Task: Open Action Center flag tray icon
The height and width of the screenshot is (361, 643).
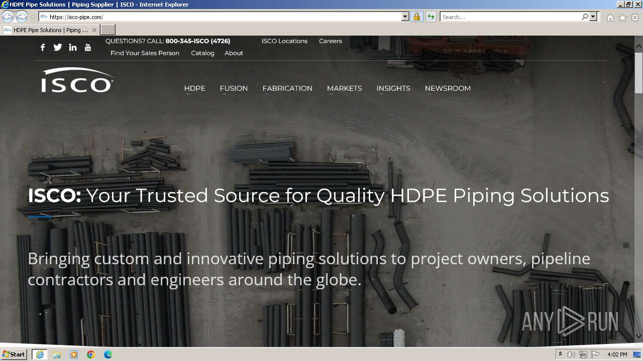Action: pyautogui.click(x=595, y=354)
